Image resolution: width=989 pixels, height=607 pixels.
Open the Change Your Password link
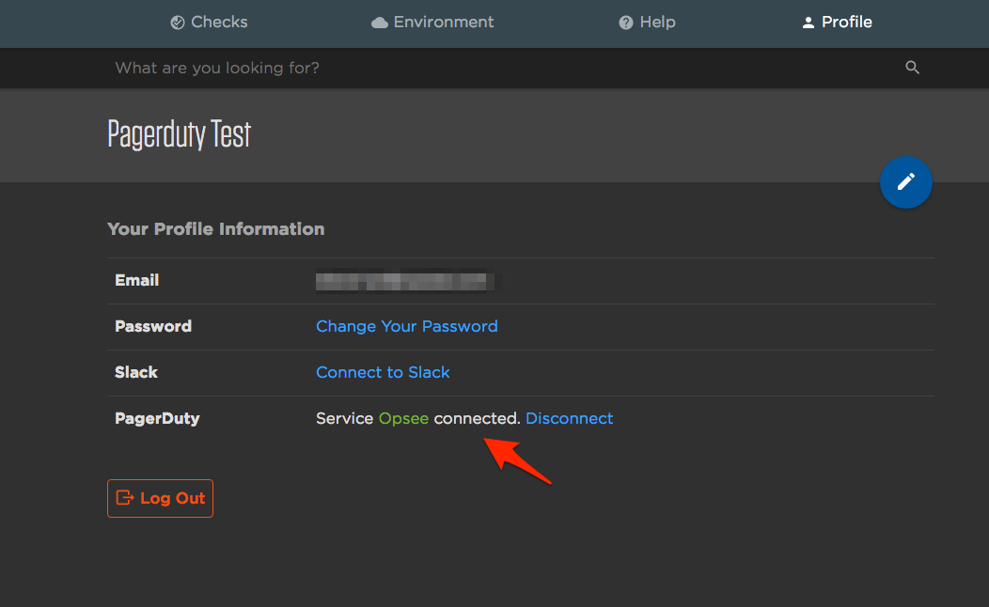[407, 326]
